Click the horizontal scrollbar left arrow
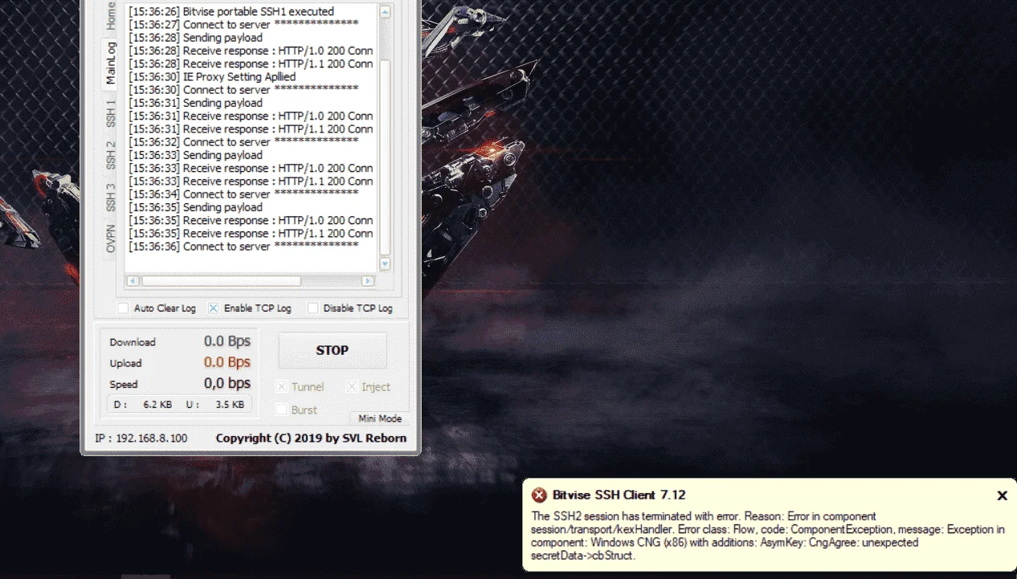Image resolution: width=1017 pixels, height=579 pixels. tap(133, 281)
